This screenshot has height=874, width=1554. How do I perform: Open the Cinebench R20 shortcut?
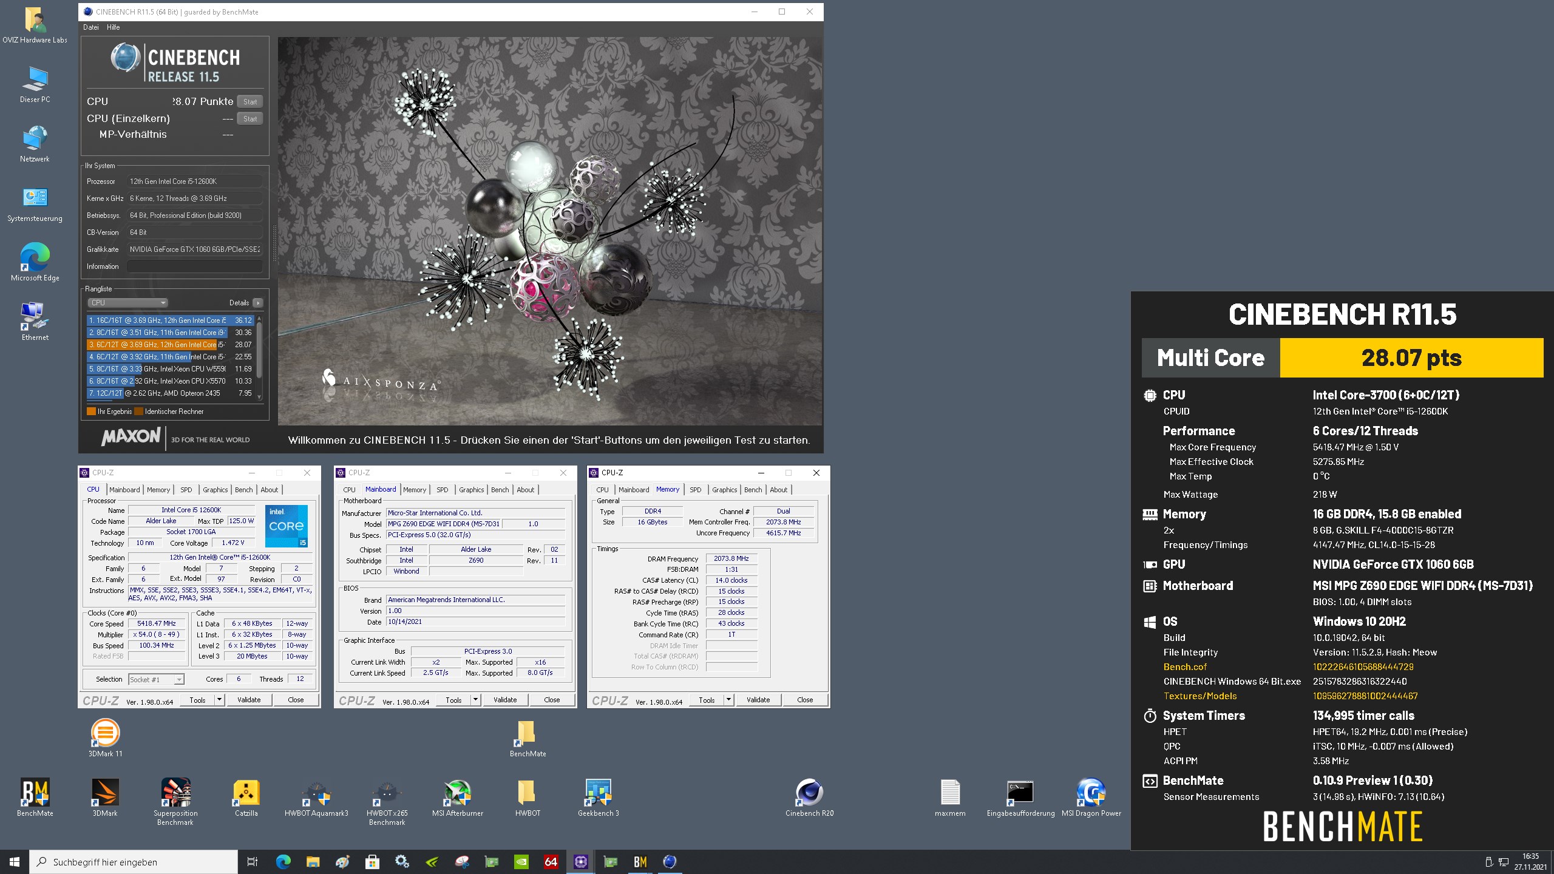tap(809, 797)
